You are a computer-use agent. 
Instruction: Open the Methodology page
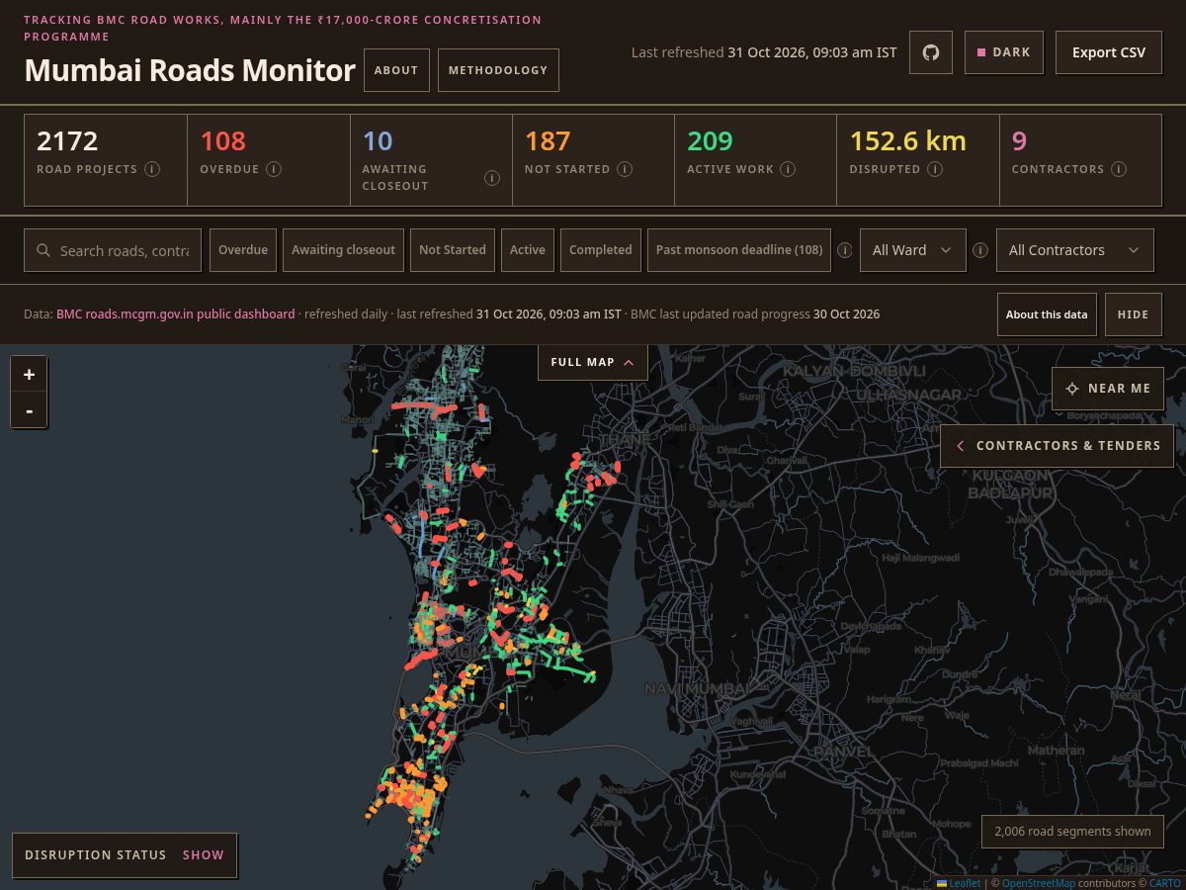click(x=498, y=70)
